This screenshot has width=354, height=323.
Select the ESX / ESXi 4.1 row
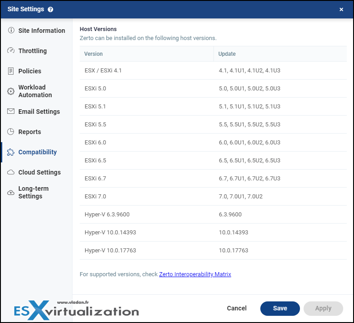[x=213, y=70]
